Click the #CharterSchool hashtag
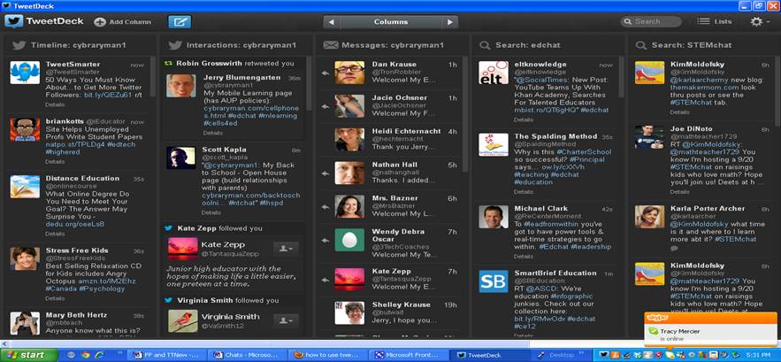 [584, 151]
